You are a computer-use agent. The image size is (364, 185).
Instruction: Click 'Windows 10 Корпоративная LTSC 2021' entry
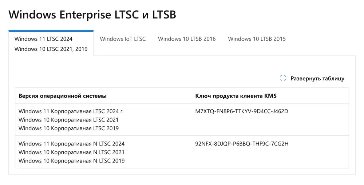point(68,120)
